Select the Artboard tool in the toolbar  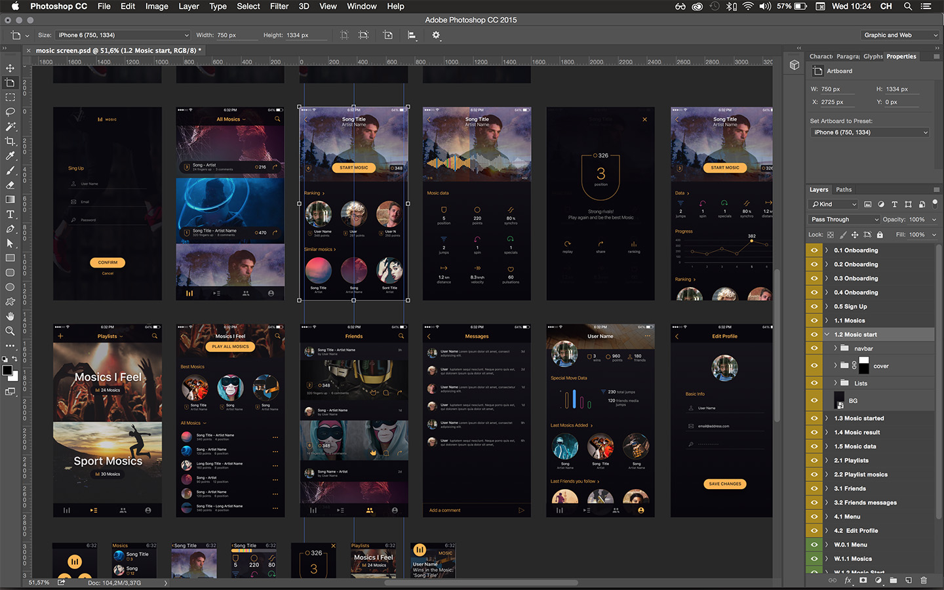pos(10,83)
